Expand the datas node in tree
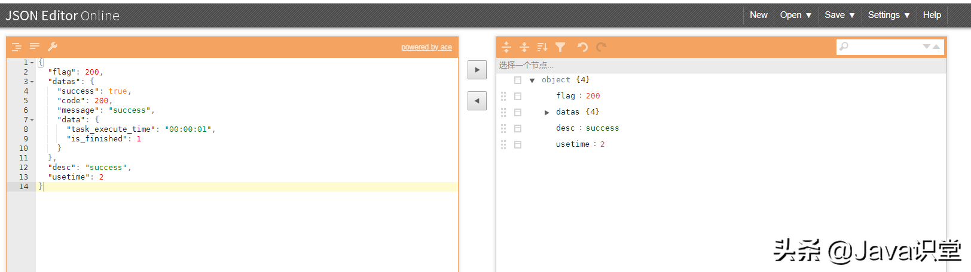Image resolution: width=971 pixels, height=272 pixels. [x=546, y=112]
